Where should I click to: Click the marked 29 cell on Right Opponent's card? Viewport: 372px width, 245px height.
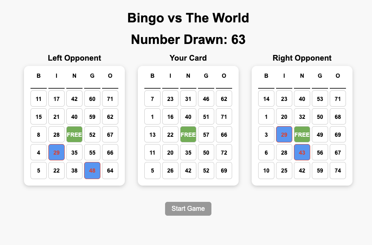point(284,134)
